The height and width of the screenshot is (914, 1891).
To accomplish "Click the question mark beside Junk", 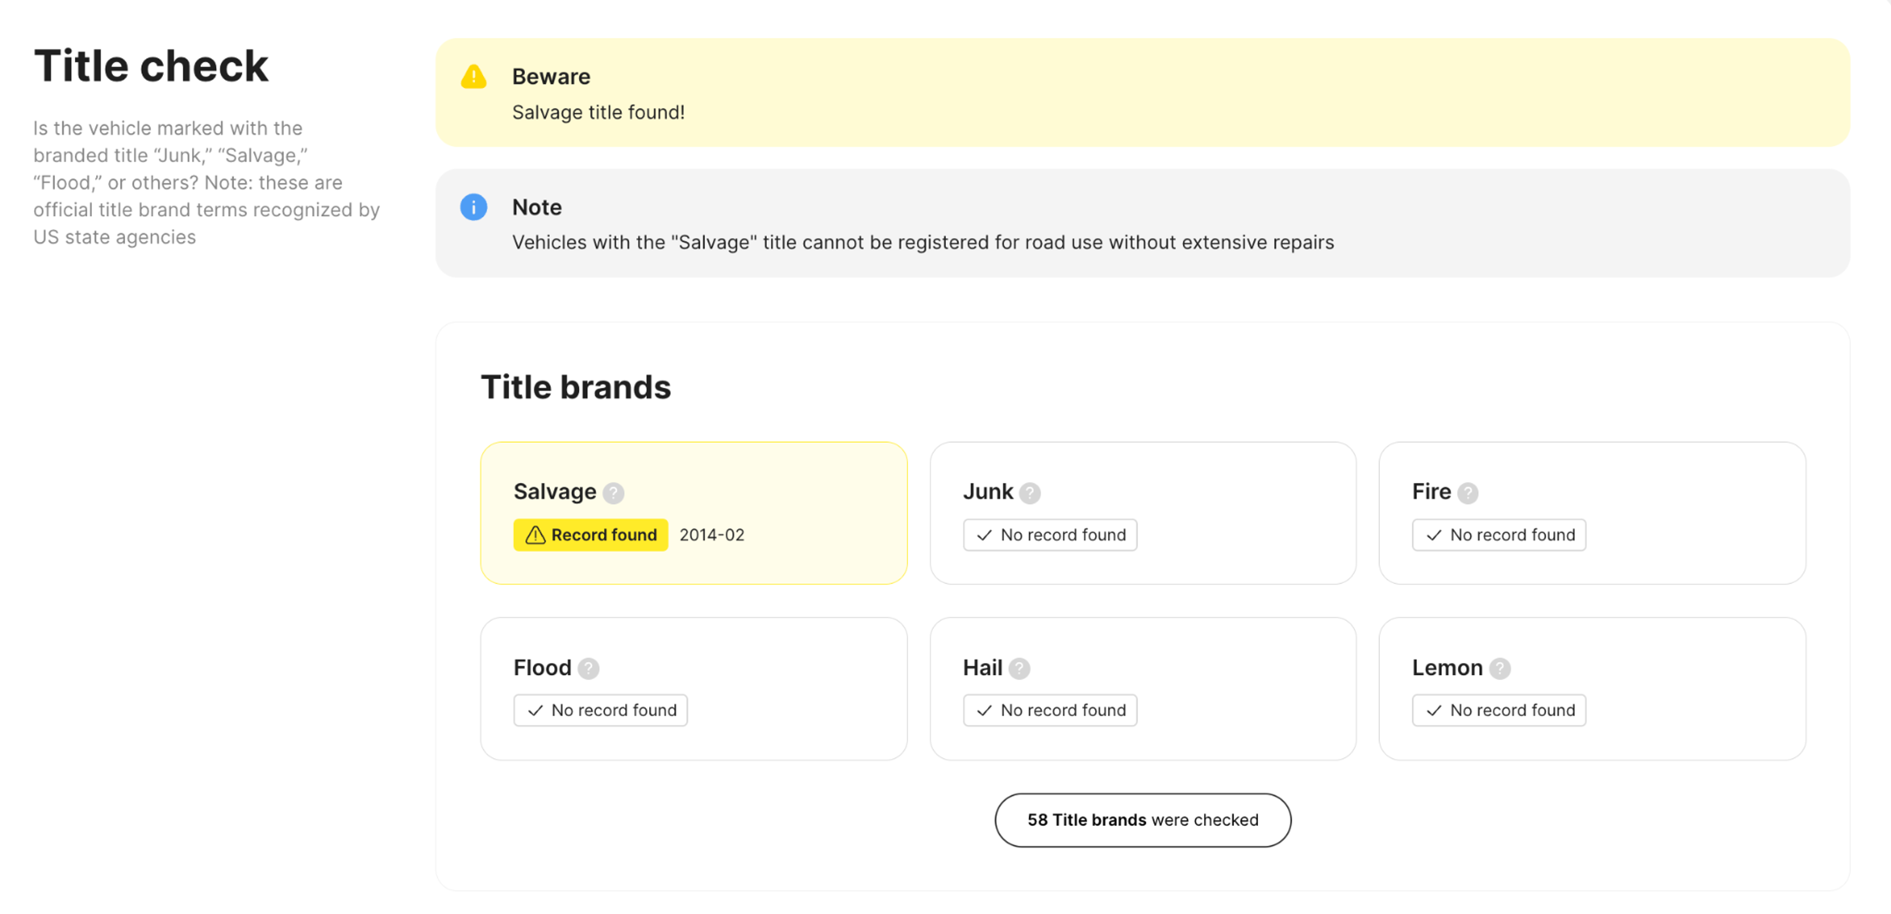I will click(x=1029, y=492).
